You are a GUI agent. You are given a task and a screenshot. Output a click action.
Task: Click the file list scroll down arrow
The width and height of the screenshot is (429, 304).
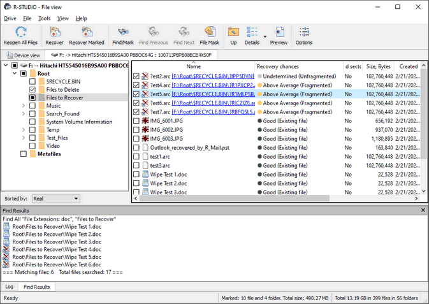point(423,191)
